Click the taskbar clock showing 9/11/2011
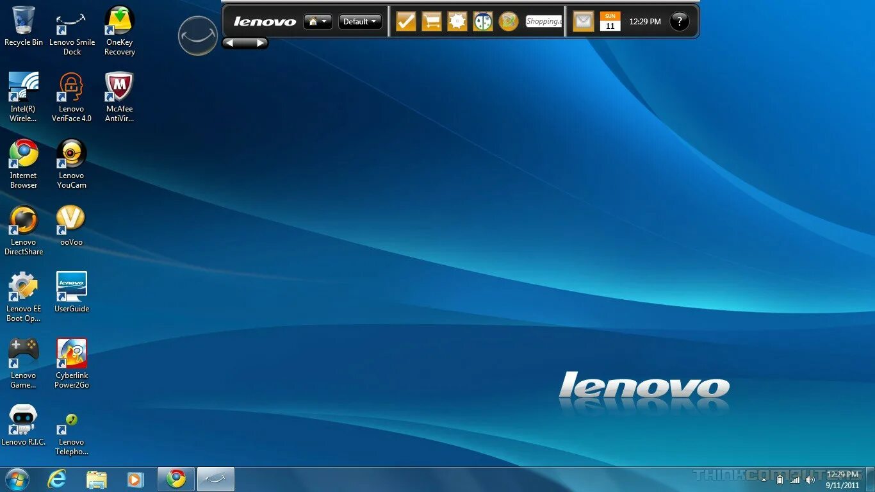 (x=842, y=480)
